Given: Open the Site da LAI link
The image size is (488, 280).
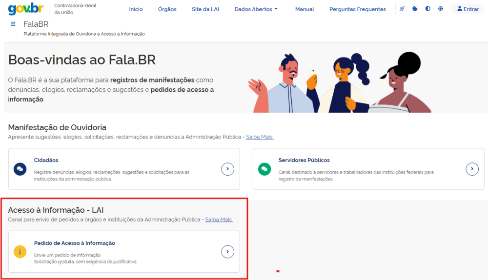Looking at the screenshot, I should (205, 9).
